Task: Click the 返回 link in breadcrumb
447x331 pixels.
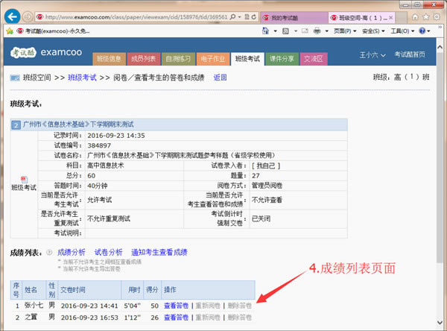Action: pyautogui.click(x=220, y=78)
